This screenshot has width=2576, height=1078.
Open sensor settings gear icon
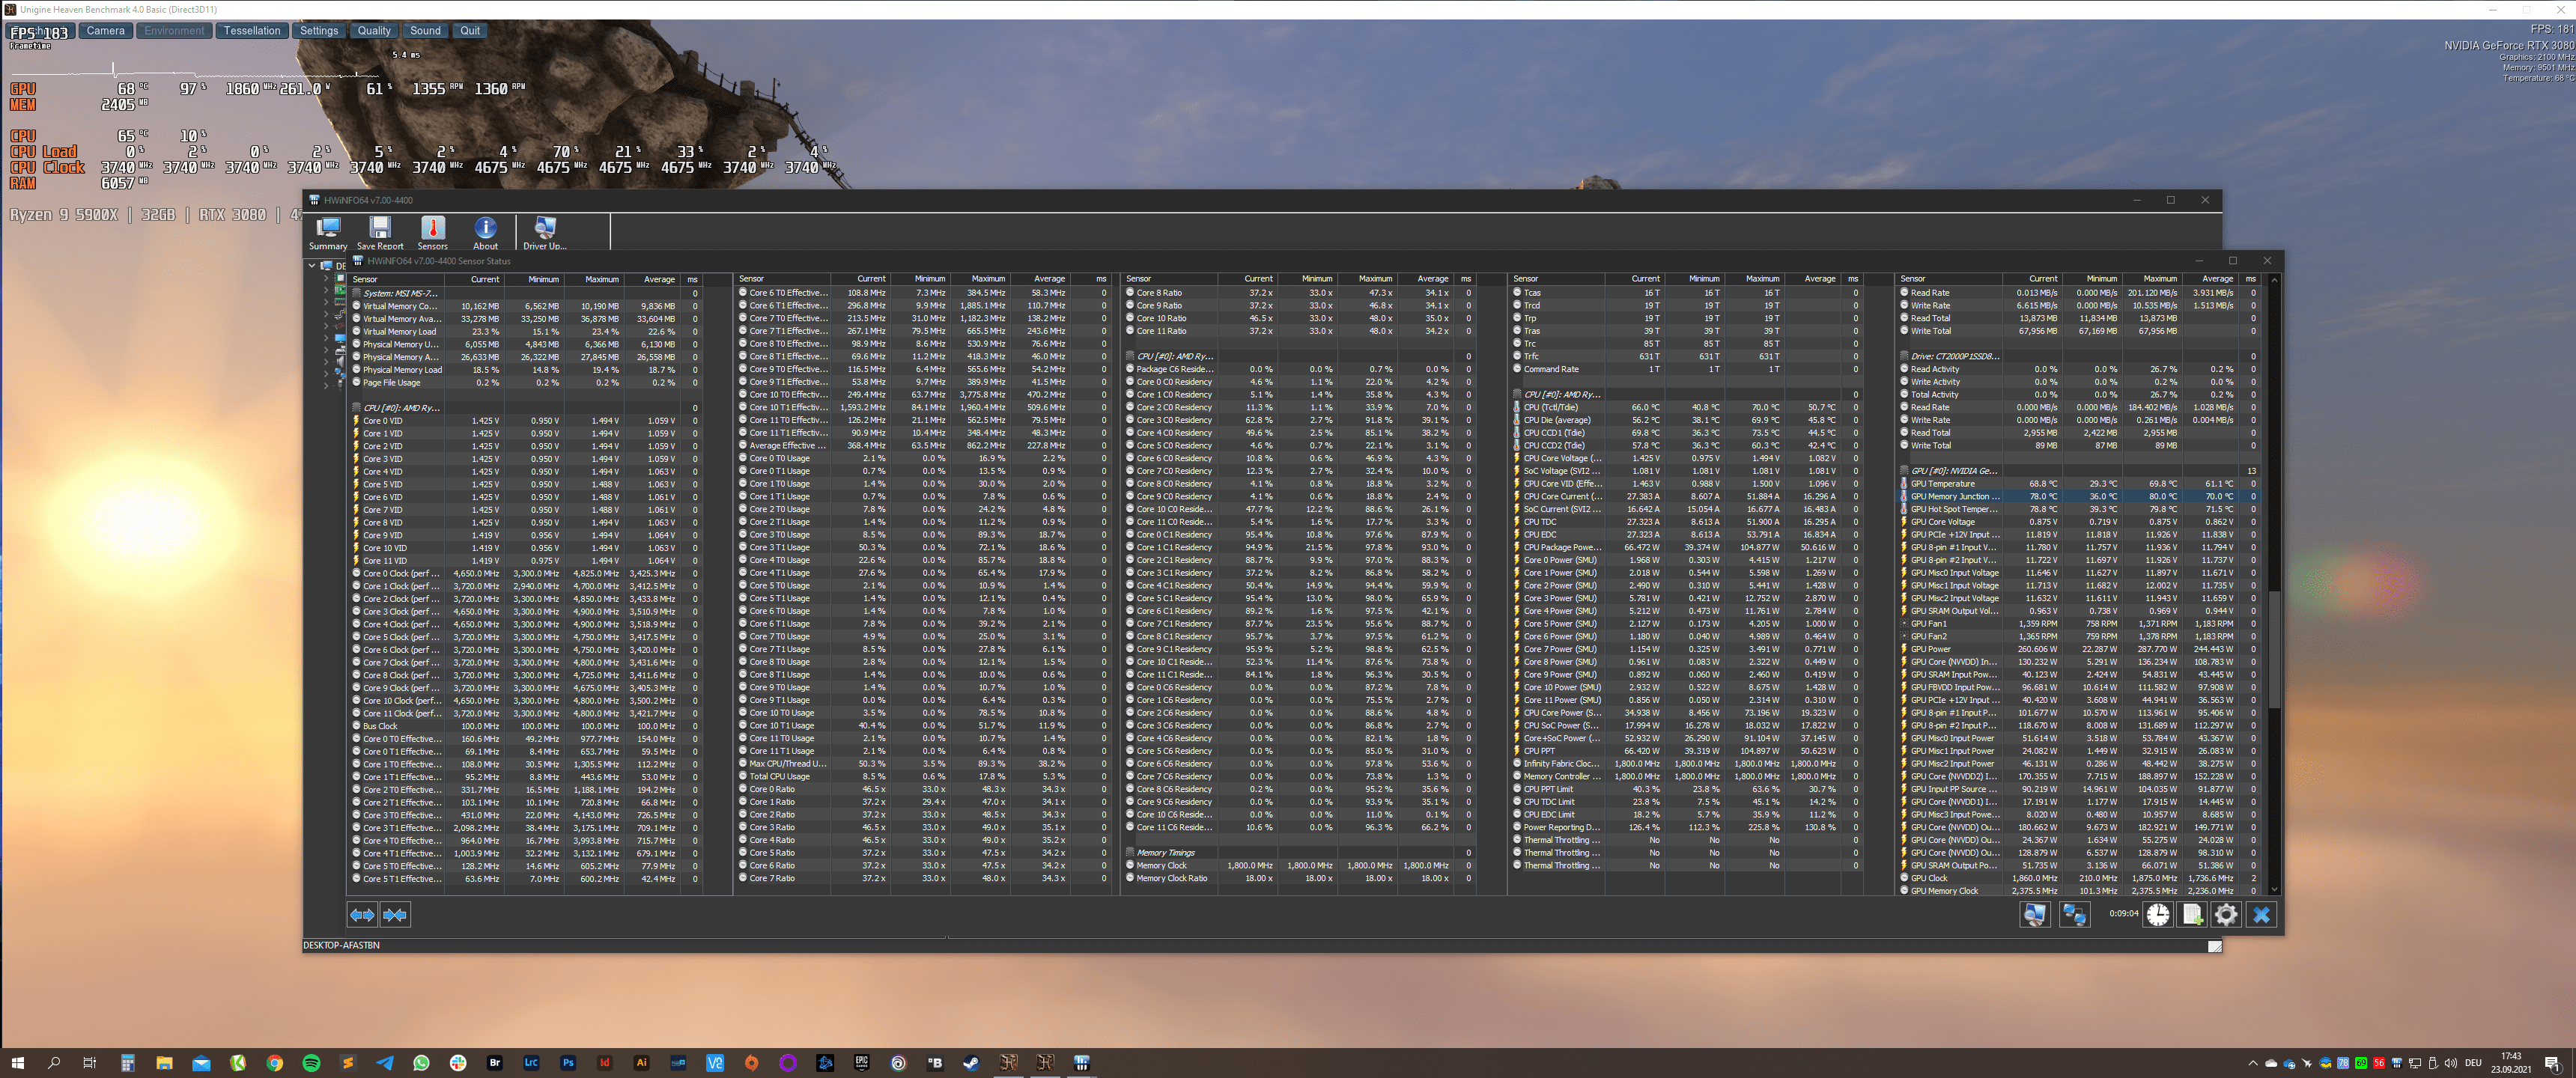2226,914
